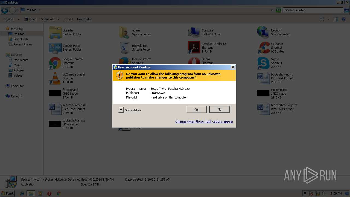Click the 2:00 AM taskbar clock
The height and width of the screenshot is (197, 350).
point(336,193)
